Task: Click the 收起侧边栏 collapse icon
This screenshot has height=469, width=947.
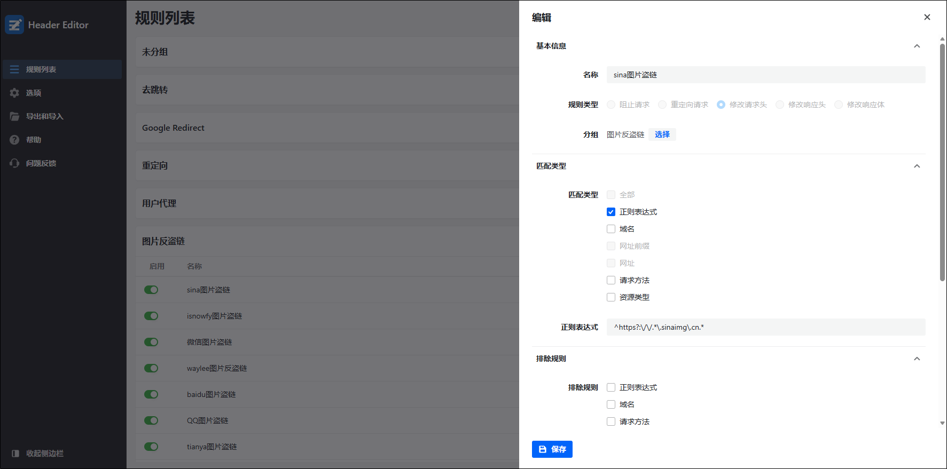Action: (x=15, y=454)
